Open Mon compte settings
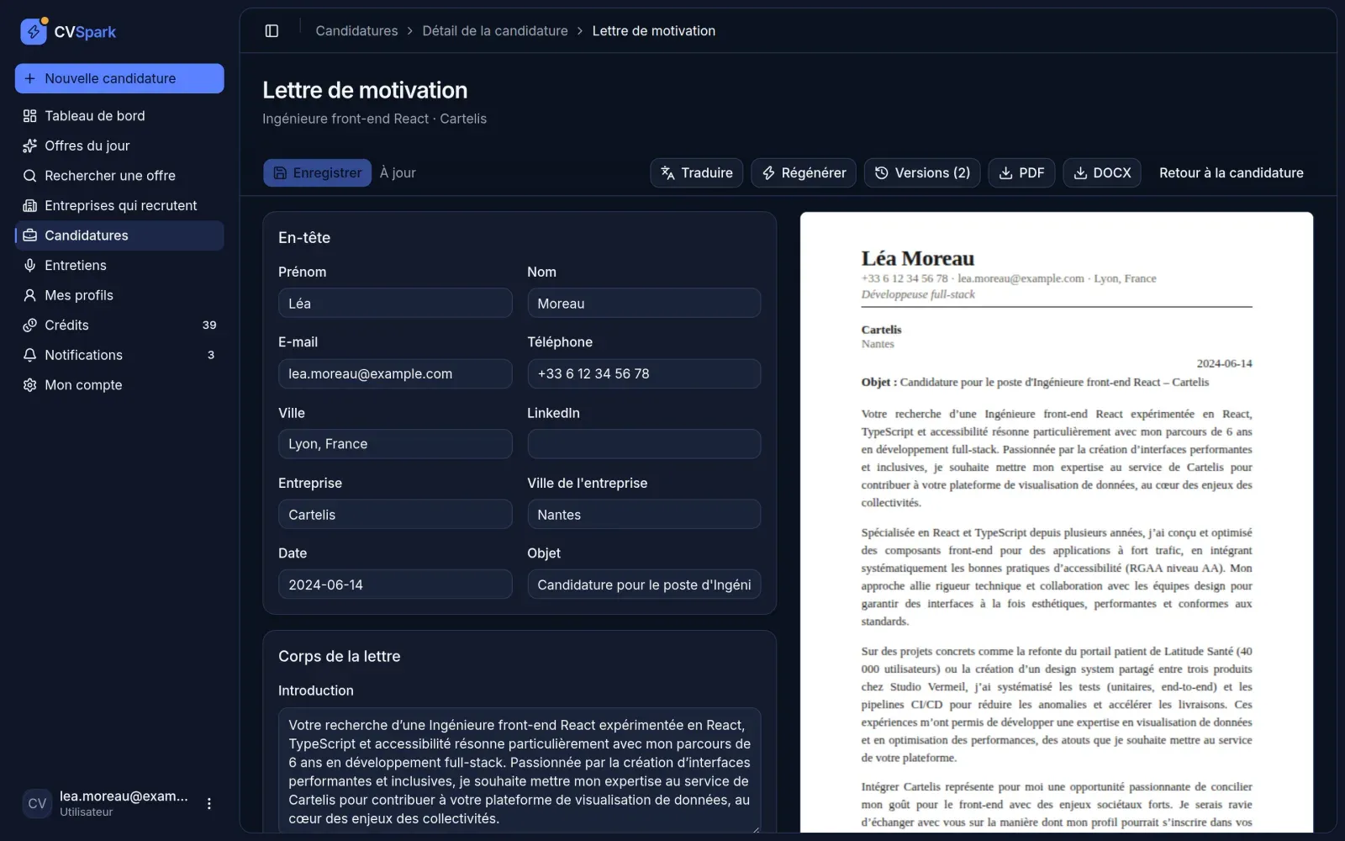 click(119, 384)
